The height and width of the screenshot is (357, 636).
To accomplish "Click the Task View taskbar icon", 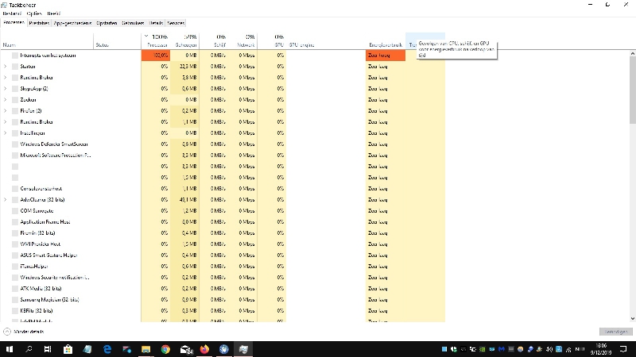I will click(x=48, y=348).
